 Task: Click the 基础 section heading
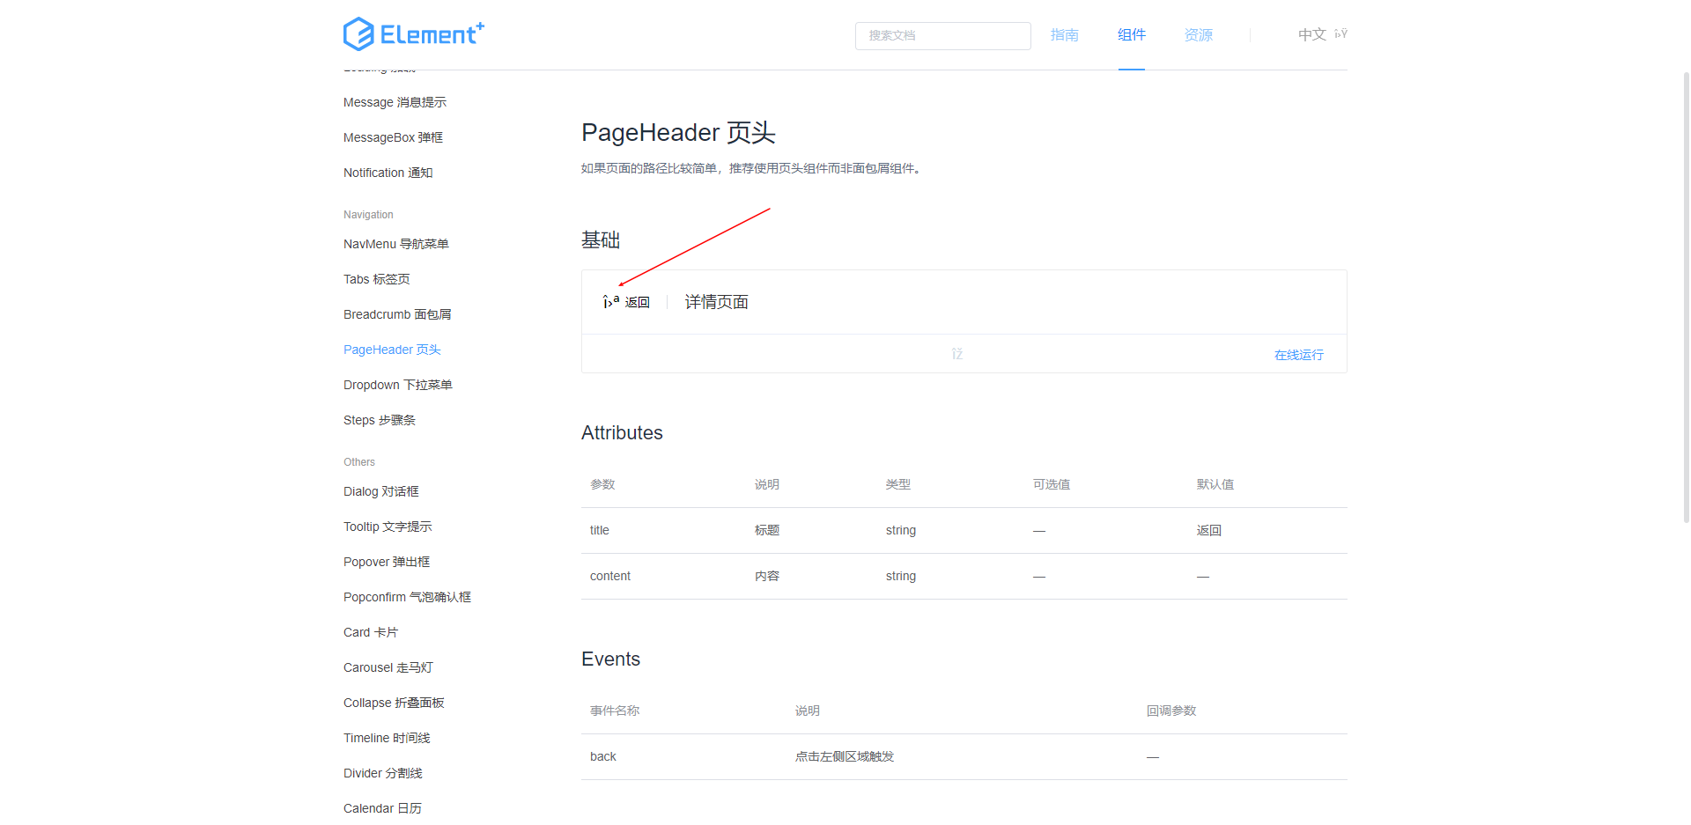(x=601, y=239)
